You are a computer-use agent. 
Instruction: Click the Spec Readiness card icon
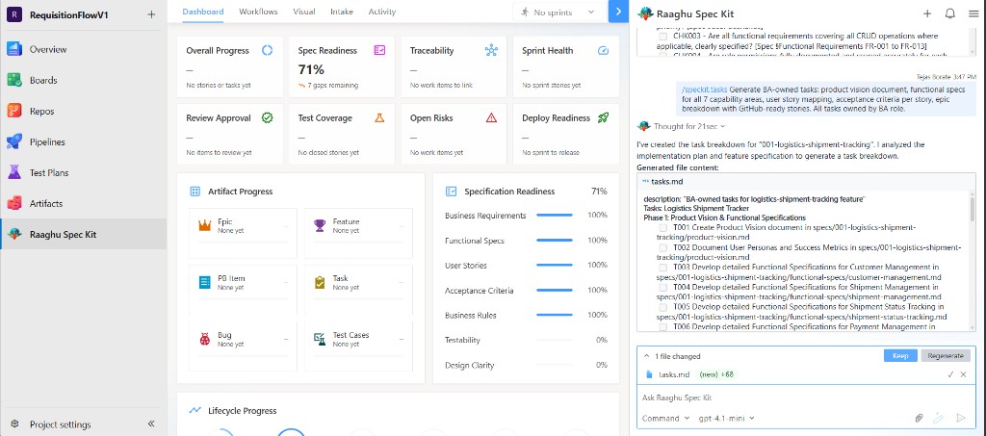click(379, 50)
